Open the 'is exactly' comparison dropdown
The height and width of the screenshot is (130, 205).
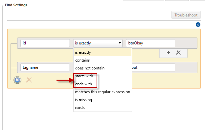point(98,43)
